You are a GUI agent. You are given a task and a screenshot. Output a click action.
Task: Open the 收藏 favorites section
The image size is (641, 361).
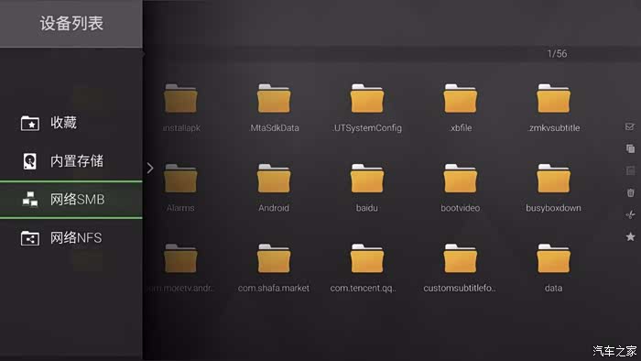[x=71, y=123]
